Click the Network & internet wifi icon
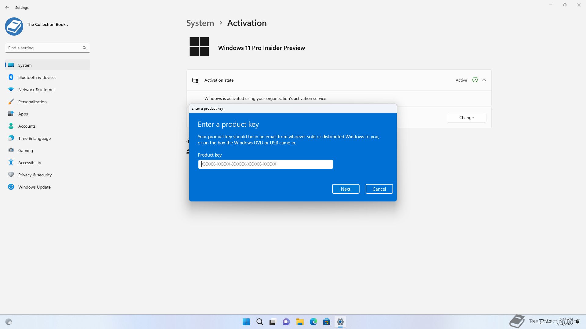 pyautogui.click(x=11, y=90)
